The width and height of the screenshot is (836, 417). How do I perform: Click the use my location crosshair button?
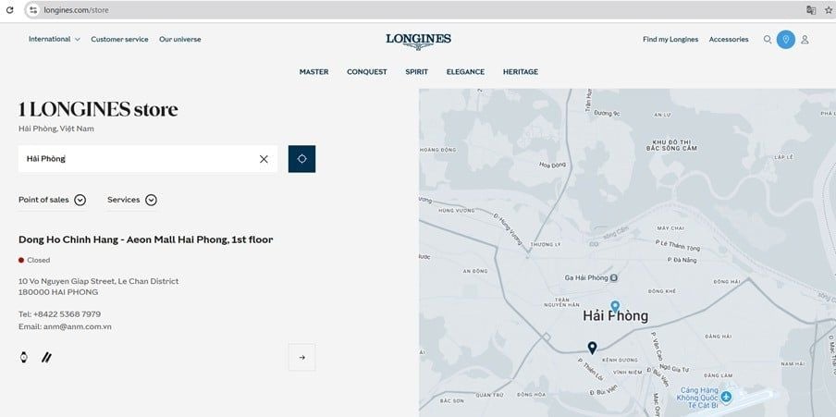pyautogui.click(x=301, y=159)
